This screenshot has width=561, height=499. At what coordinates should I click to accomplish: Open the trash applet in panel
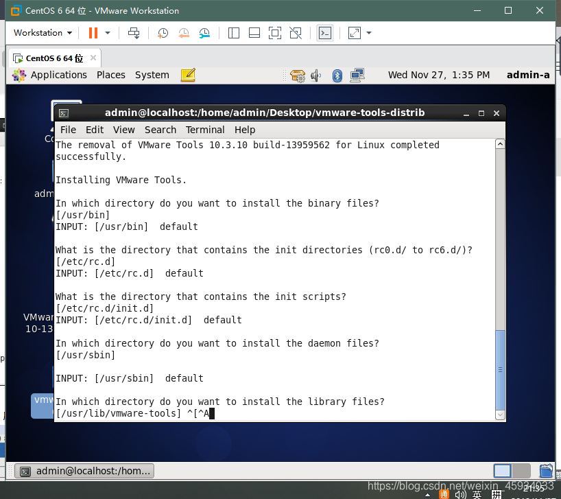(546, 471)
